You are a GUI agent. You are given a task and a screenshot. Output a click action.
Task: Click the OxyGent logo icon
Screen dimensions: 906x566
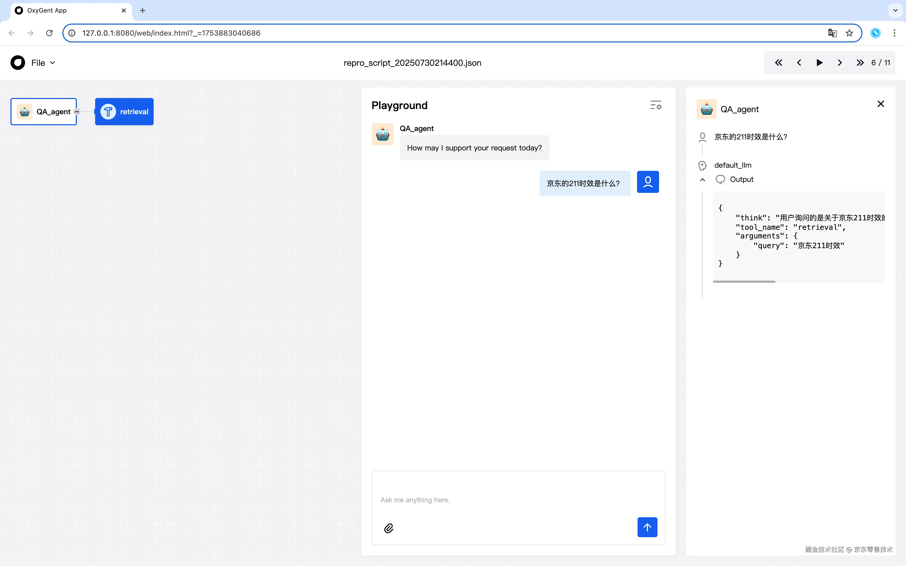coord(18,63)
